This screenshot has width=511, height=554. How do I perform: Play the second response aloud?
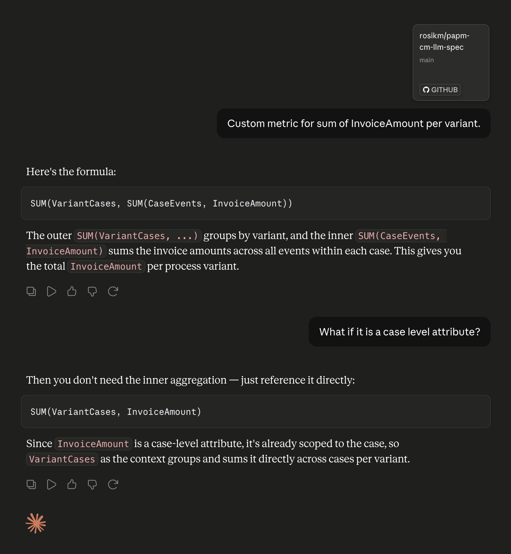coord(51,484)
